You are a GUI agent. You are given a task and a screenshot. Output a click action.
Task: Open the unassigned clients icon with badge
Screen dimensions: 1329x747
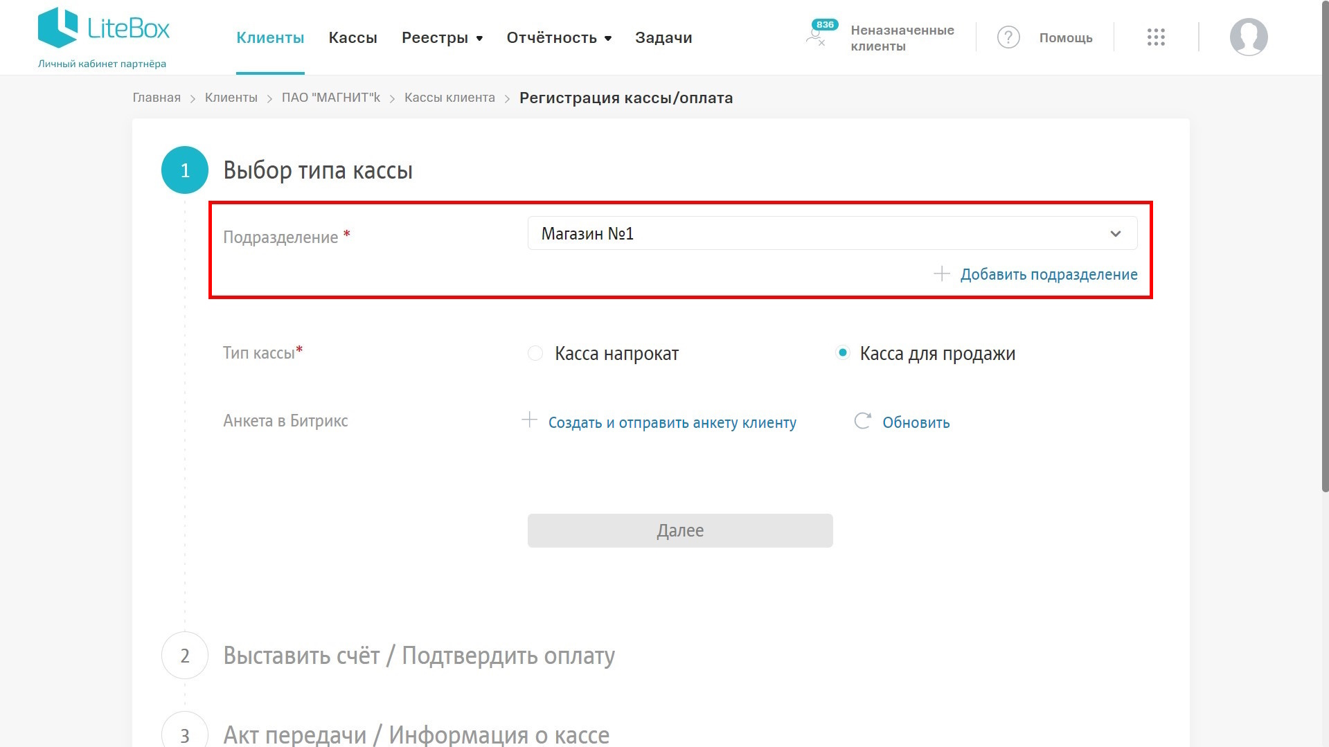point(821,33)
